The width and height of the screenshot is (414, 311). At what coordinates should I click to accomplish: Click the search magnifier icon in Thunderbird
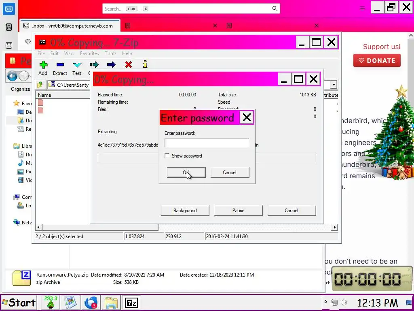pos(275,9)
